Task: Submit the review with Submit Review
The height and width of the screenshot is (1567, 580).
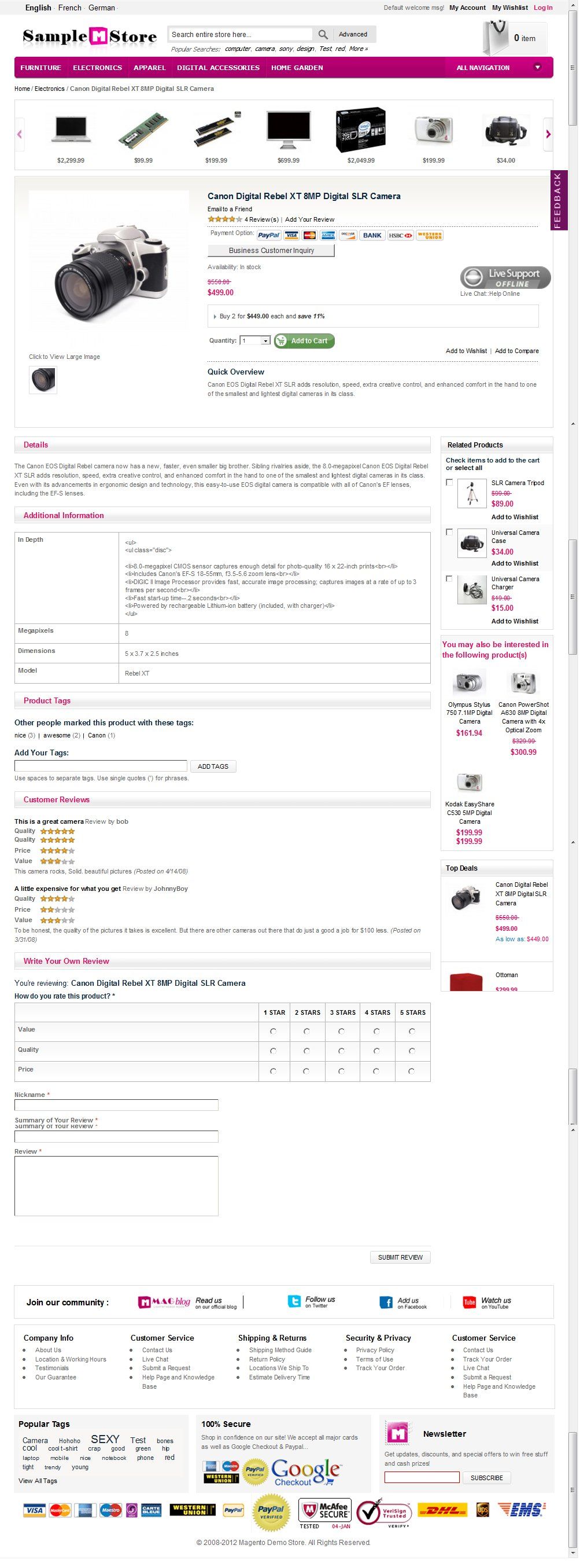Action: click(x=400, y=1257)
